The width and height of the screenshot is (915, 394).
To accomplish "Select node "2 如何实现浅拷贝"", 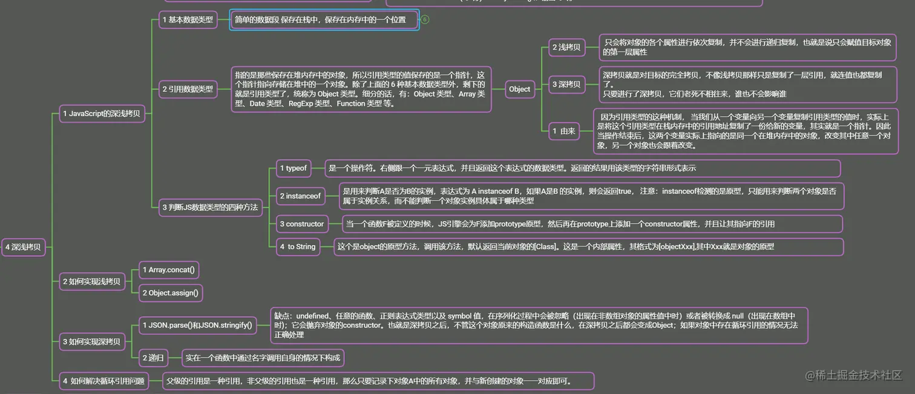I will coord(91,281).
